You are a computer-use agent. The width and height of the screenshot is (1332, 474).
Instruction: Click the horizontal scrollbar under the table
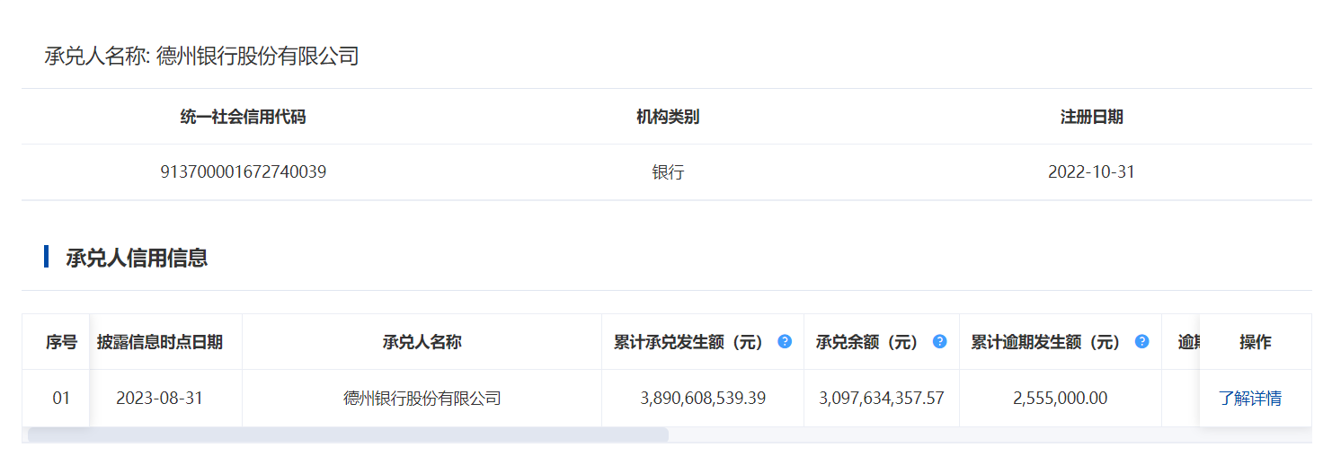coord(348,434)
